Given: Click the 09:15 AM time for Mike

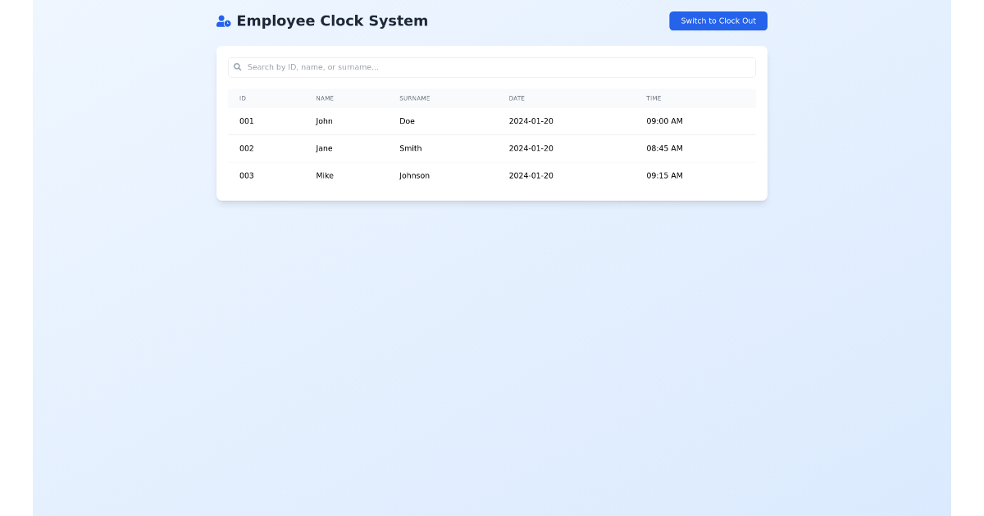Looking at the screenshot, I should (665, 175).
